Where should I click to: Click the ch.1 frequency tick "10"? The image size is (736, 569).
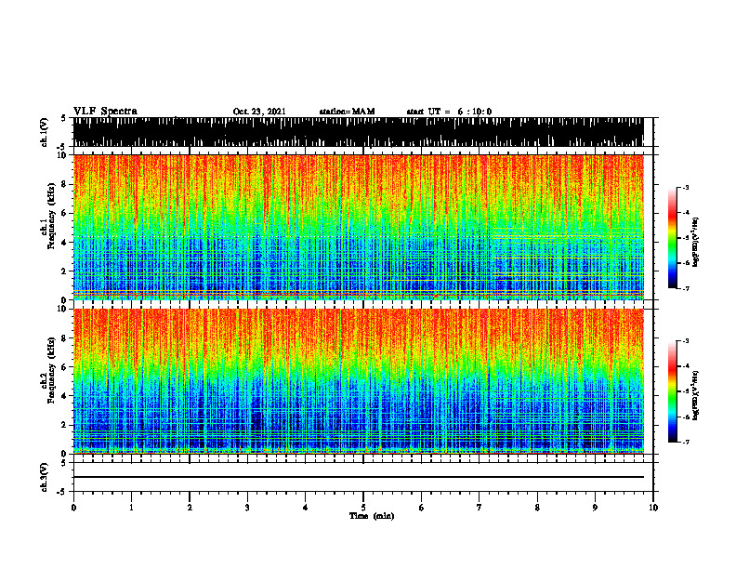62,155
